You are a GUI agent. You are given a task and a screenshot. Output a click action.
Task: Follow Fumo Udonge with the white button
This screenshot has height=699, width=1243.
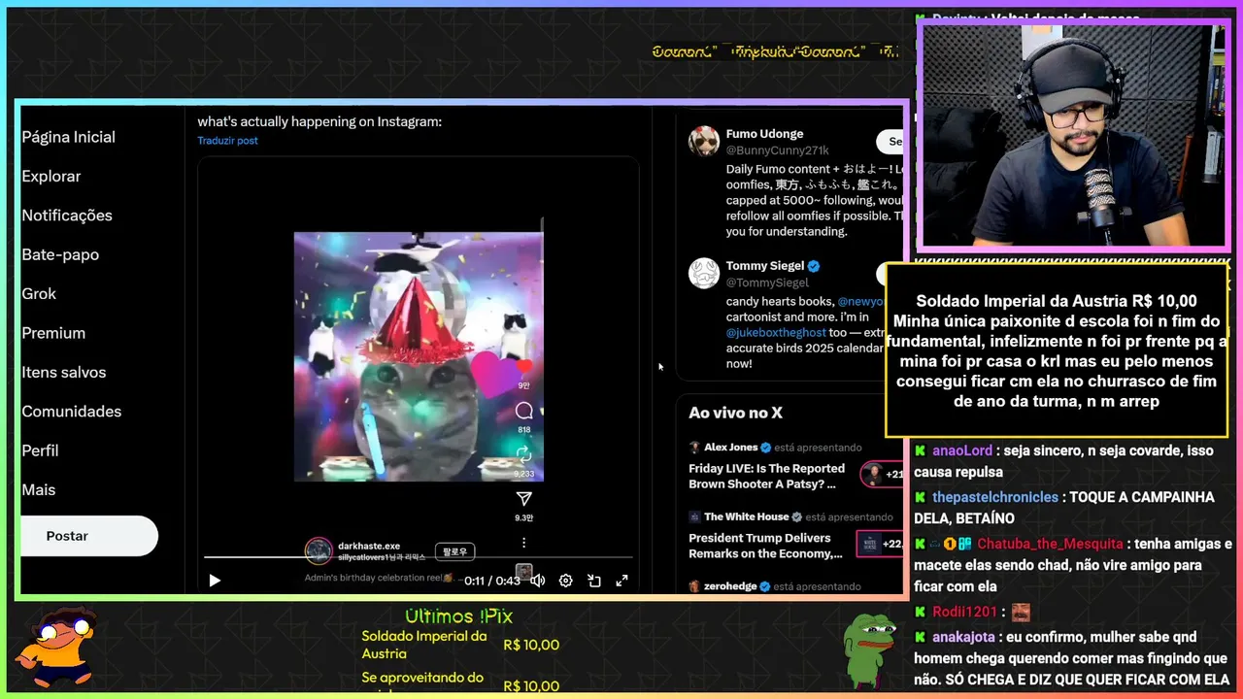pos(890,142)
